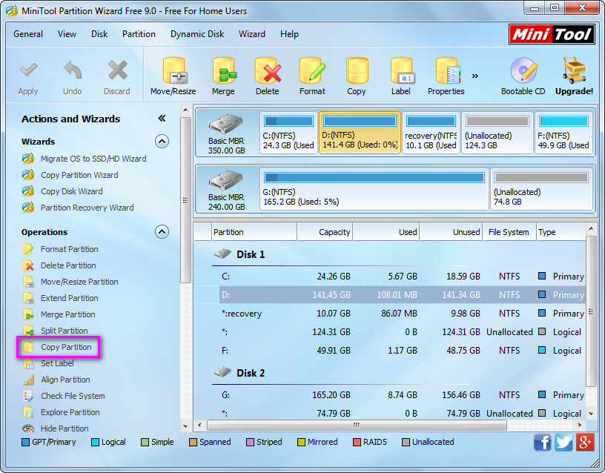Open the Google Plus share icon

click(x=585, y=442)
